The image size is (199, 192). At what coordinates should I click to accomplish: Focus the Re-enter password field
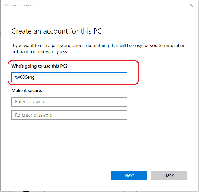click(x=69, y=115)
